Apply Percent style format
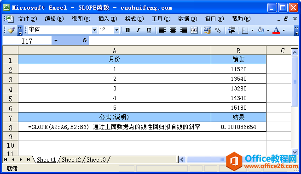 (218, 30)
